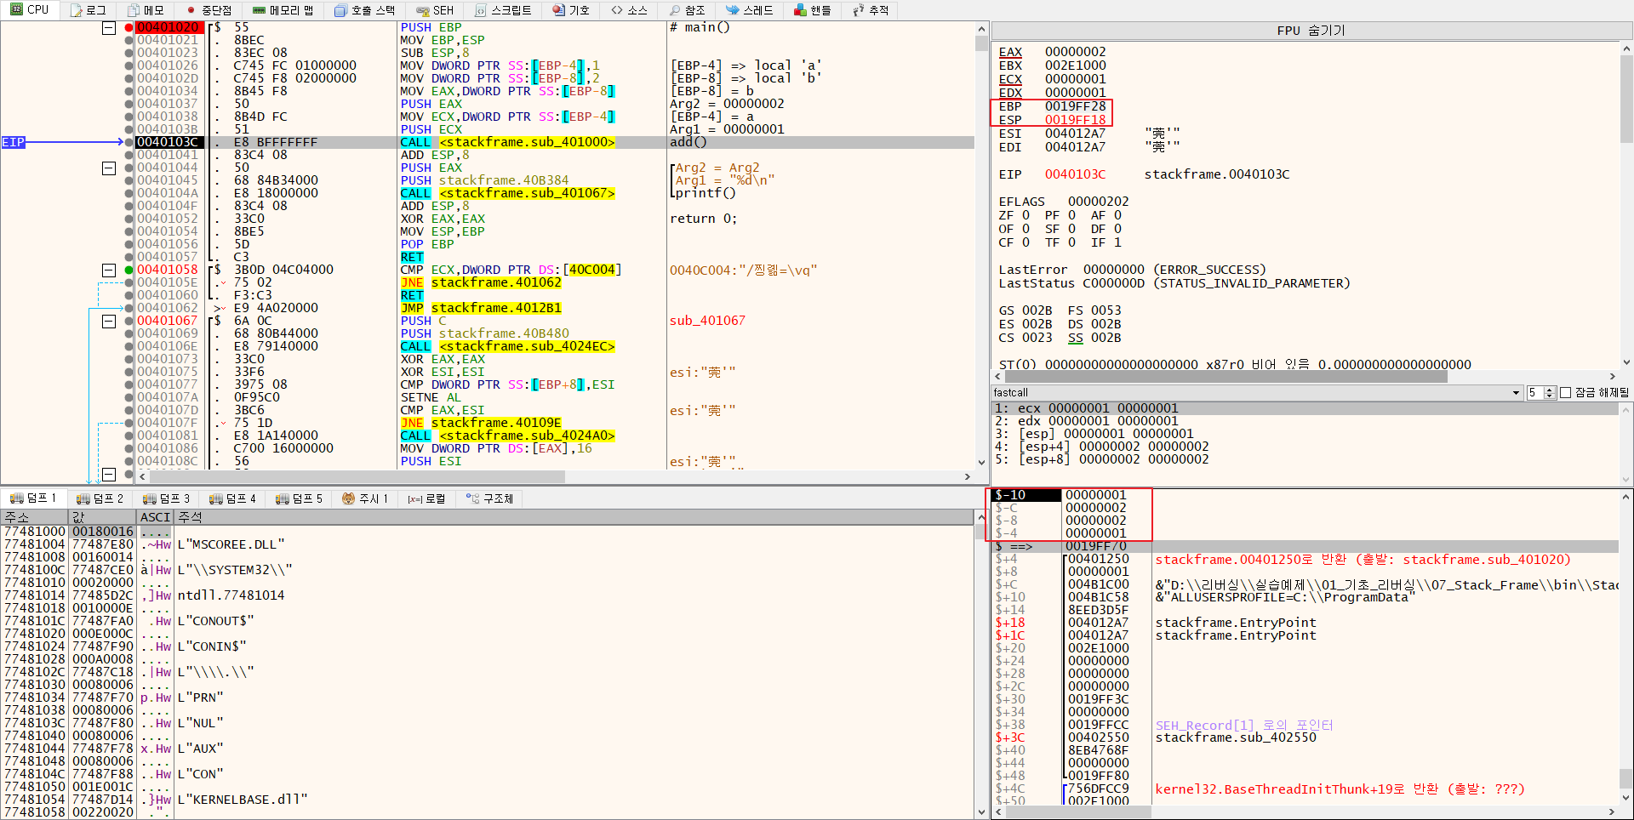
Task: Open the fastcall calling convention dropdown
Action: (x=1257, y=392)
